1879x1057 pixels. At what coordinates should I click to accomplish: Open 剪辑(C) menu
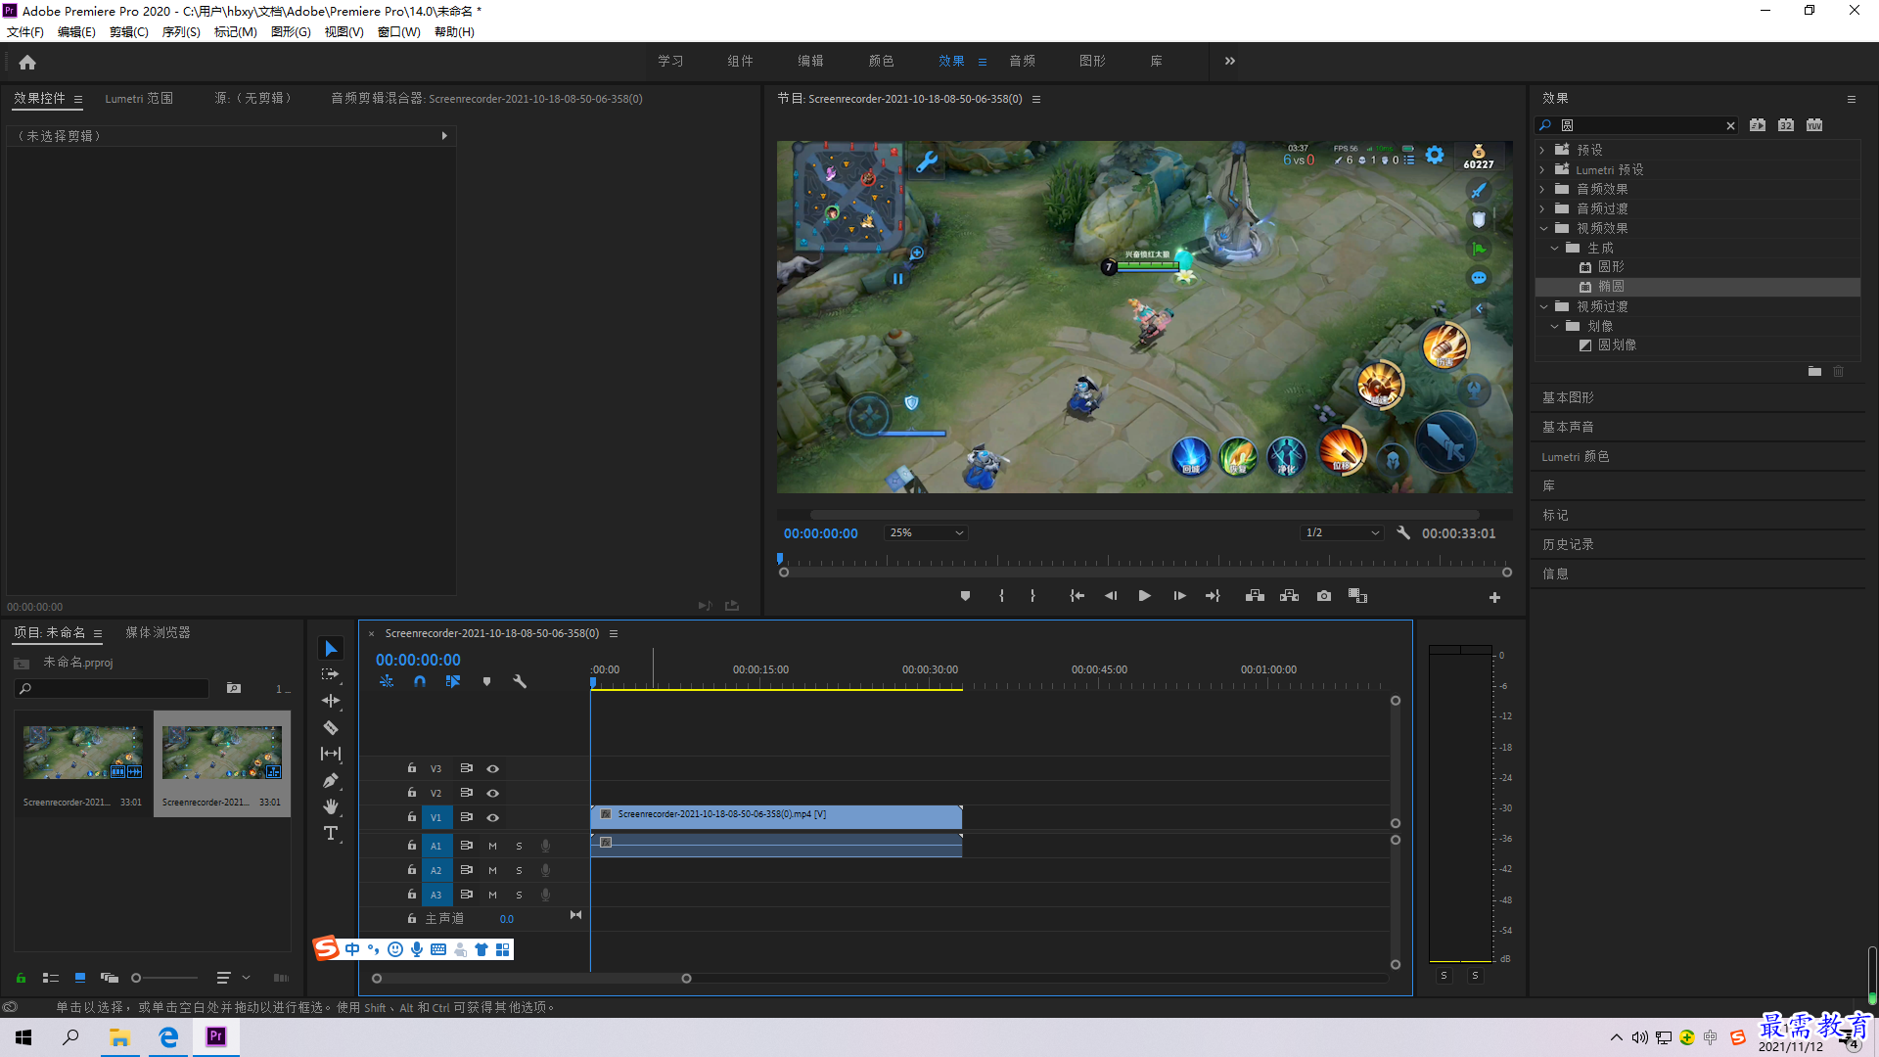129,32
